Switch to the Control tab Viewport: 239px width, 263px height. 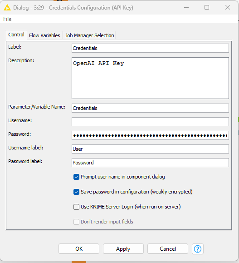[x=16, y=35]
